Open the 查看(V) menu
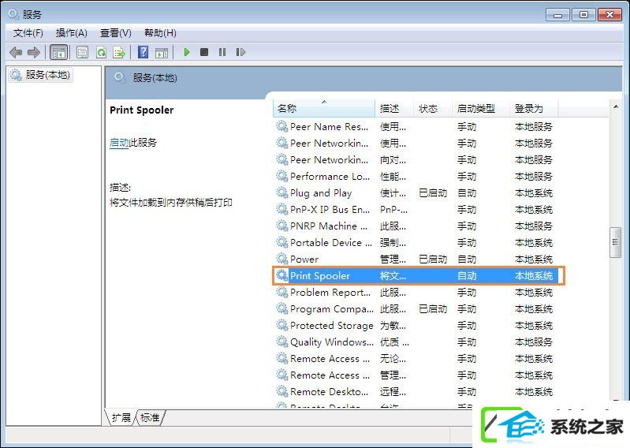Image resolution: width=630 pixels, height=448 pixels. pyautogui.click(x=116, y=33)
